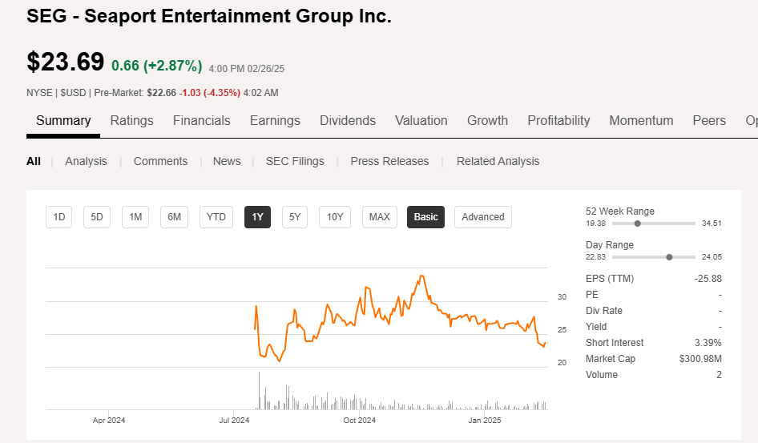
Task: Show Press Releases
Action: click(389, 161)
